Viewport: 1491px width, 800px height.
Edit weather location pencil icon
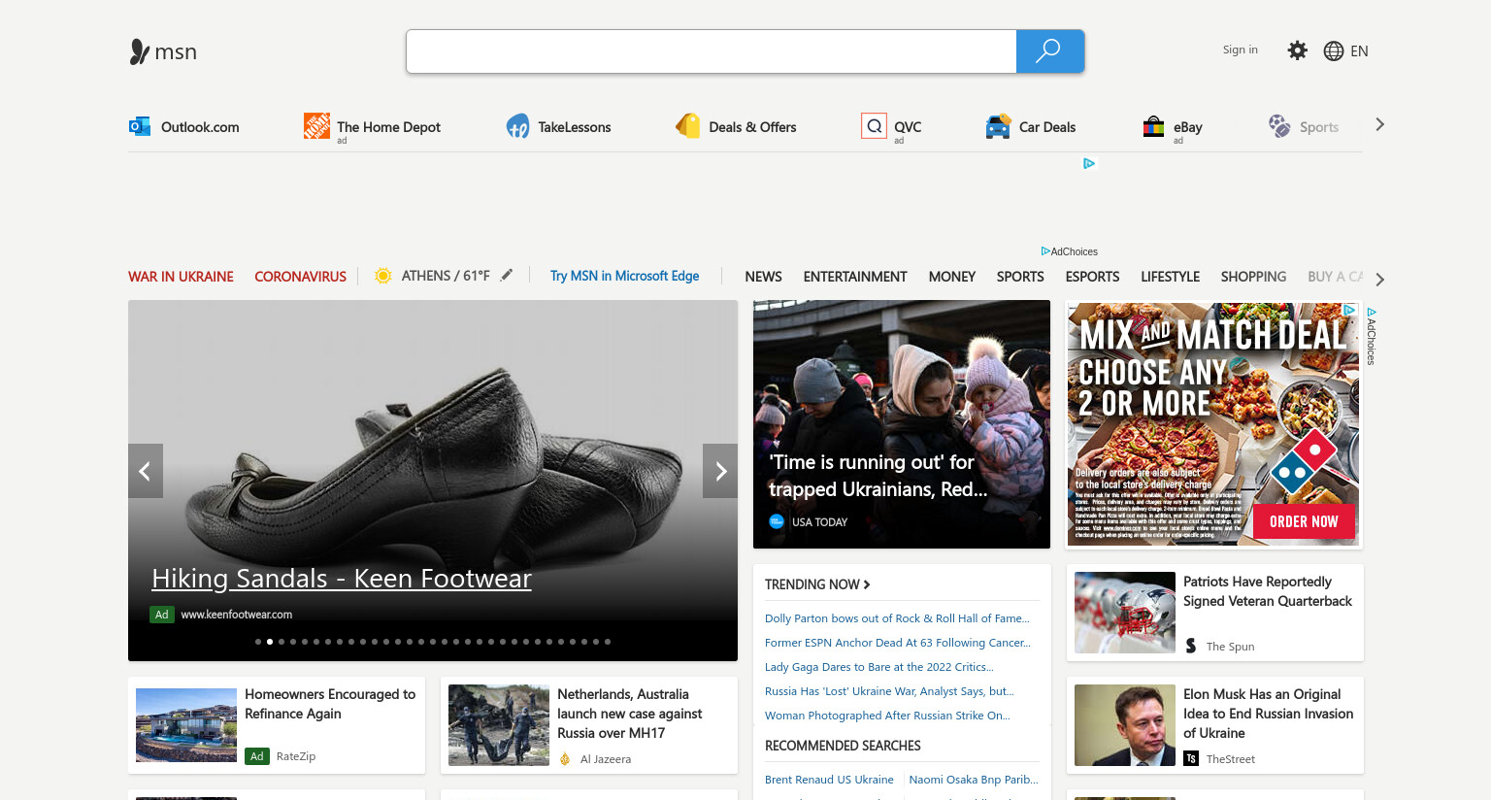pyautogui.click(x=507, y=275)
